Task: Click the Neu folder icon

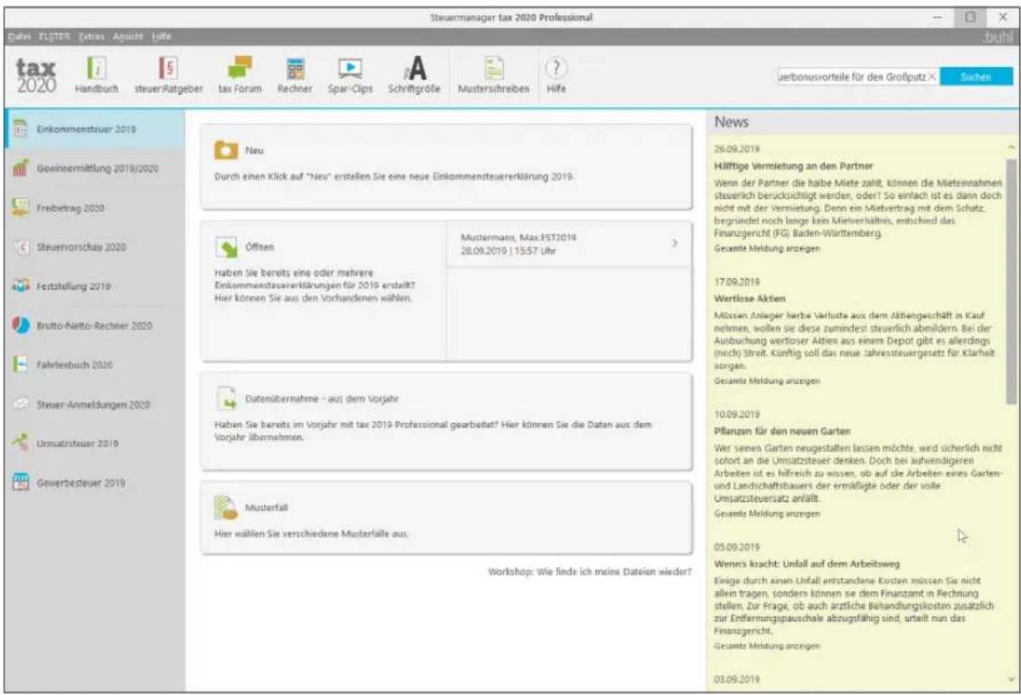Action: 226,150
